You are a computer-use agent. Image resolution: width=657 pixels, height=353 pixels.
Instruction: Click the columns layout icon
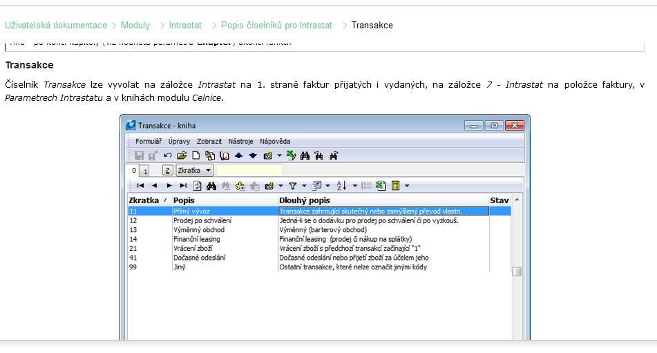click(x=317, y=186)
